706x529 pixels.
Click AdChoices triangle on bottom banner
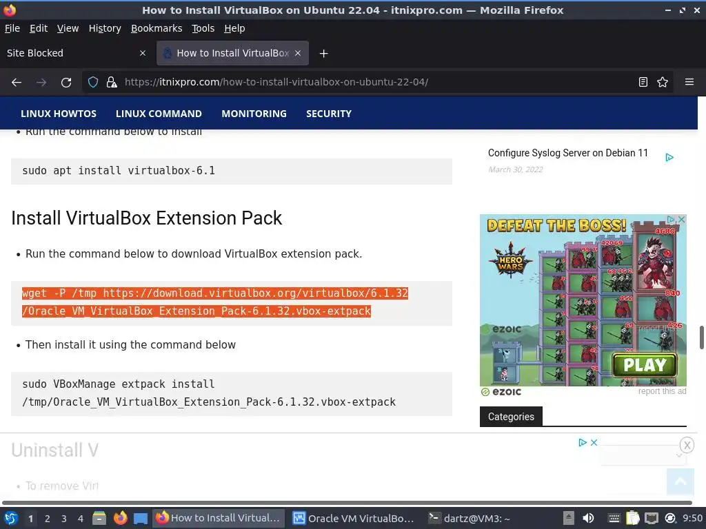(x=582, y=443)
